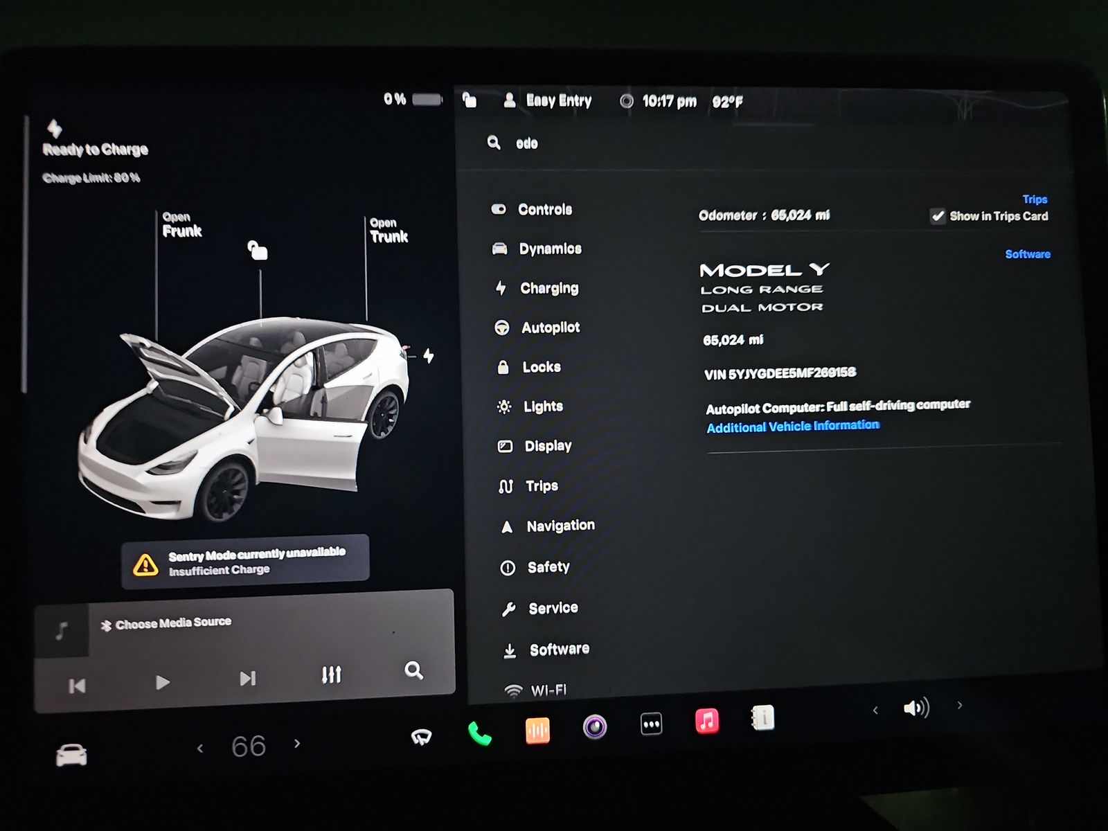Play the media
Screen dimensions: 1108x831
click(x=163, y=682)
